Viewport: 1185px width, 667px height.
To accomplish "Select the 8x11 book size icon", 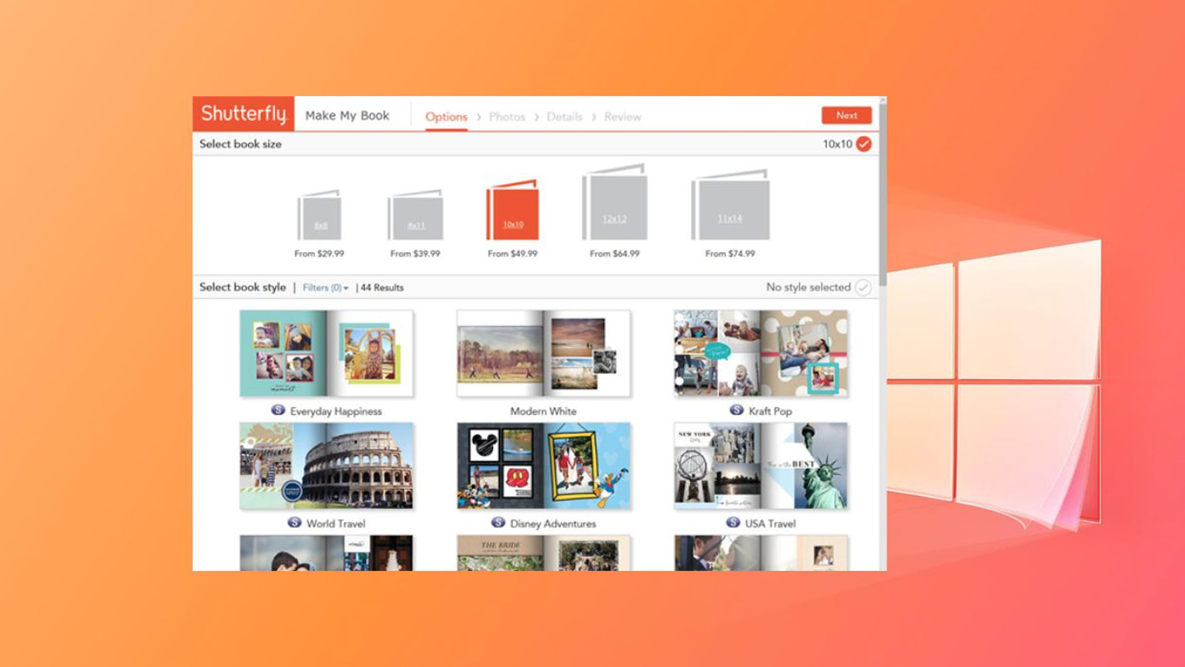I will (415, 215).
